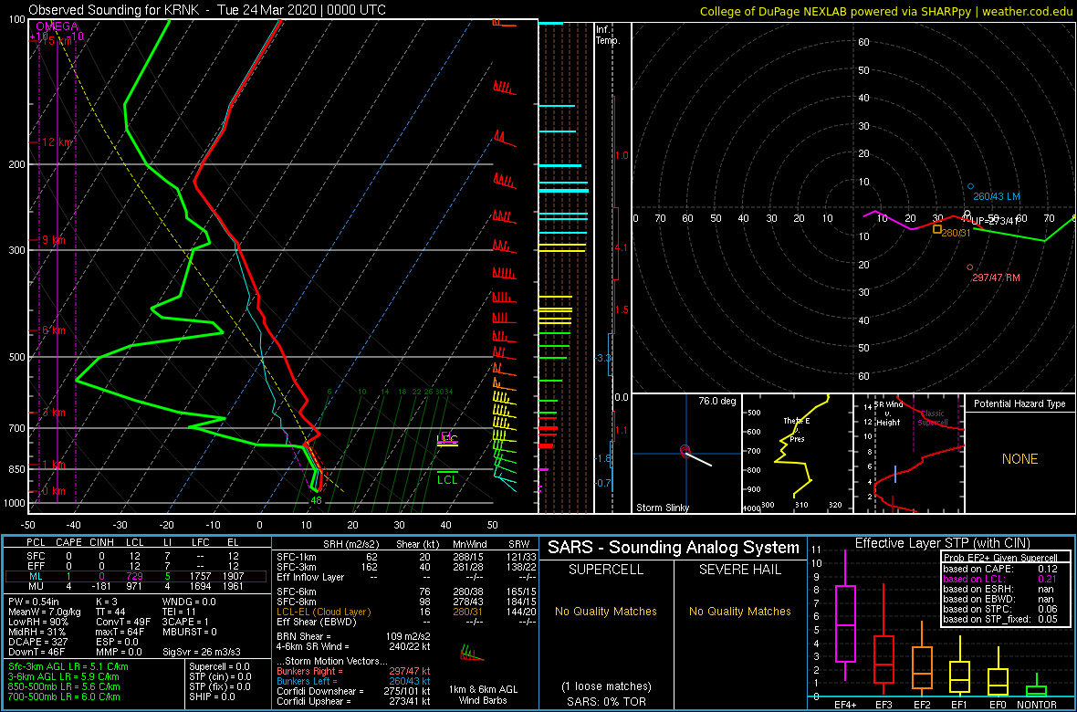This screenshot has height=712, width=1077.
Task: Click the 700-500mb LR lapse rate
Action: (x=65, y=696)
